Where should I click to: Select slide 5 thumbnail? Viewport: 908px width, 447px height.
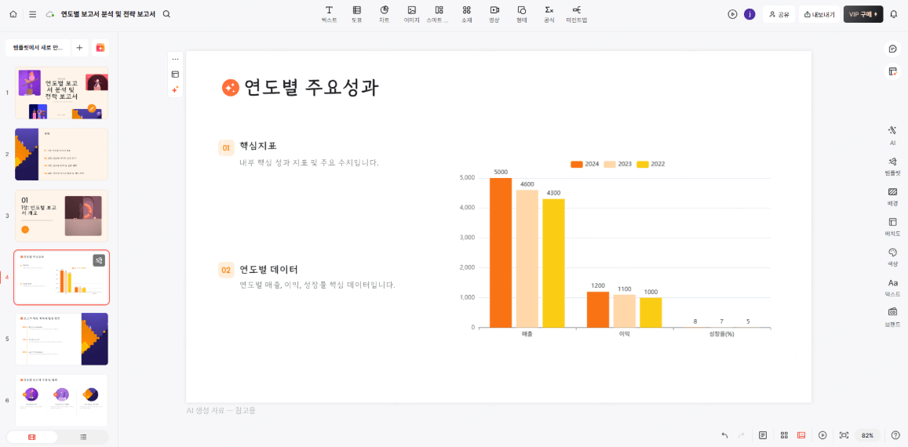(x=61, y=339)
